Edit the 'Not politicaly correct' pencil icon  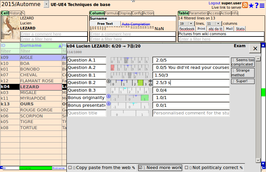241,168
